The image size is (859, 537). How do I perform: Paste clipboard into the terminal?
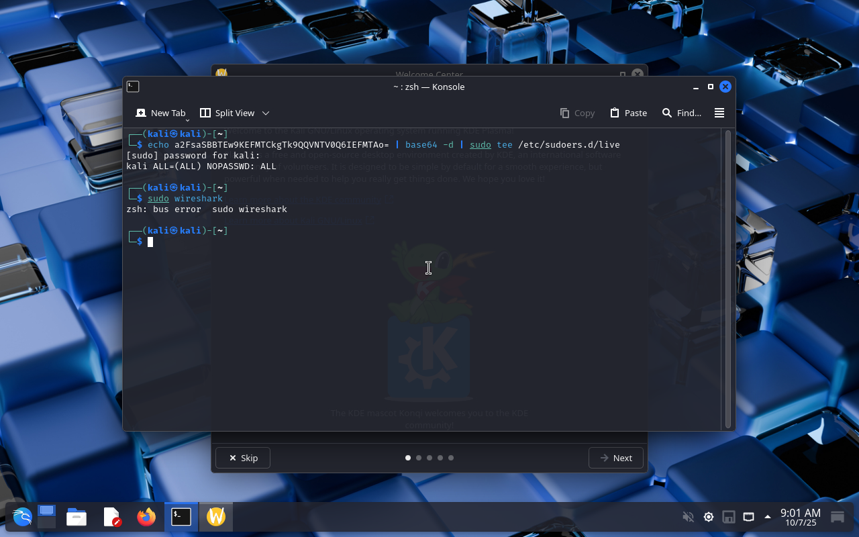[x=628, y=113]
